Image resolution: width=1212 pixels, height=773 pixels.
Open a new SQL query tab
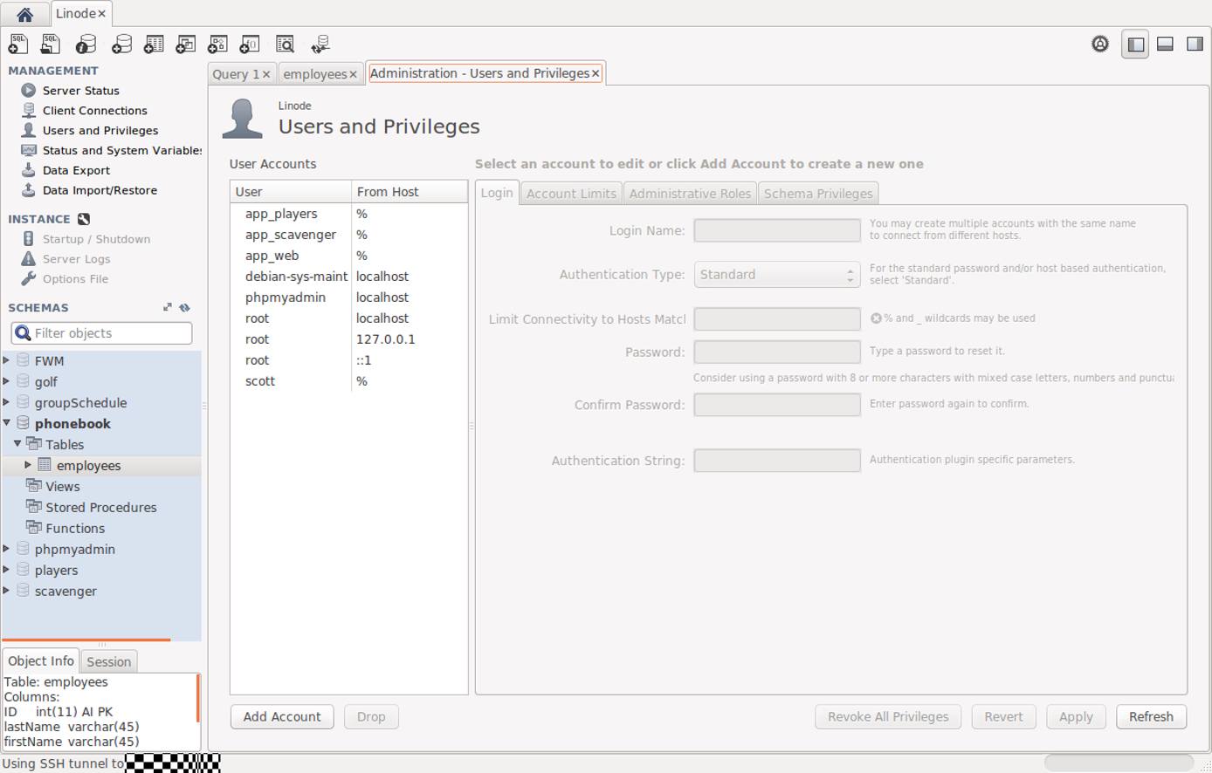17,44
